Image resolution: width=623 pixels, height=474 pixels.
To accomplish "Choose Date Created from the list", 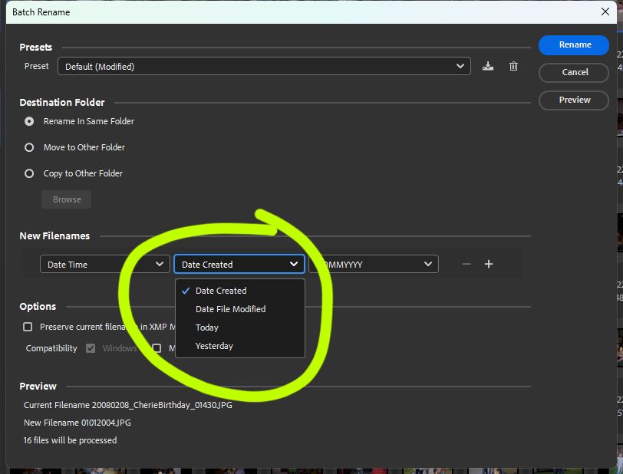I will 240,291.
